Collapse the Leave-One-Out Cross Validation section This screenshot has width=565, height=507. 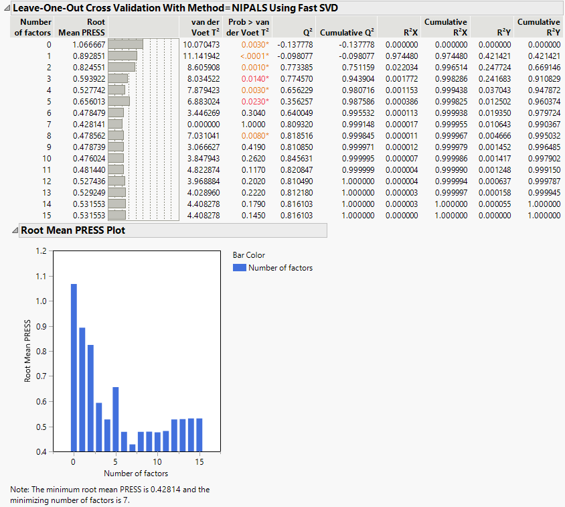(6, 9)
